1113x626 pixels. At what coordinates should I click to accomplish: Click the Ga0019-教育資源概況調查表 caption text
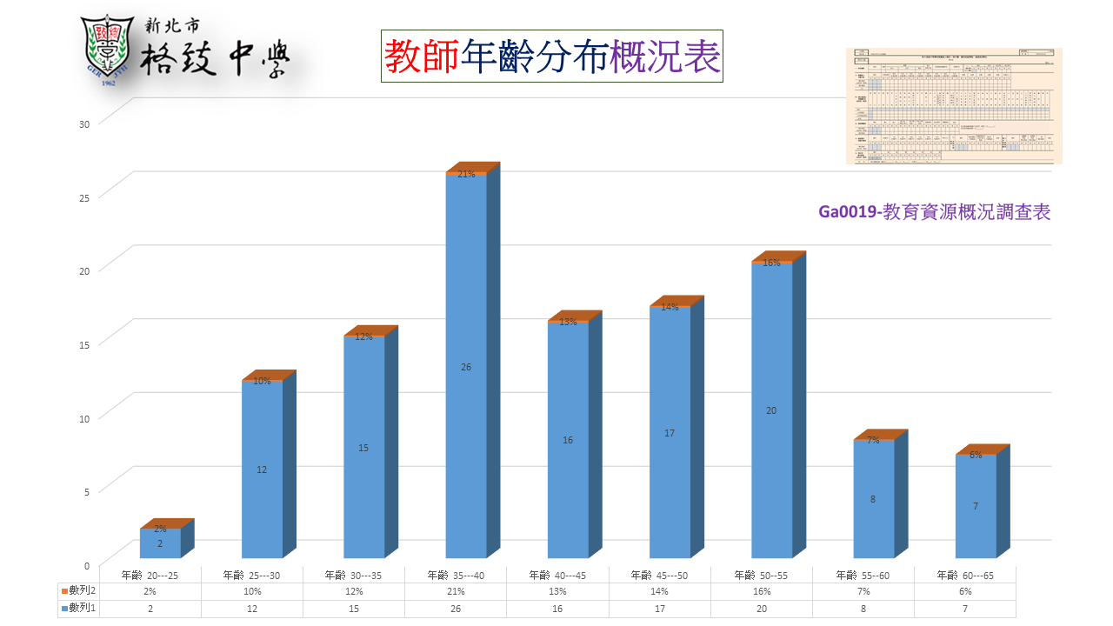click(x=935, y=212)
